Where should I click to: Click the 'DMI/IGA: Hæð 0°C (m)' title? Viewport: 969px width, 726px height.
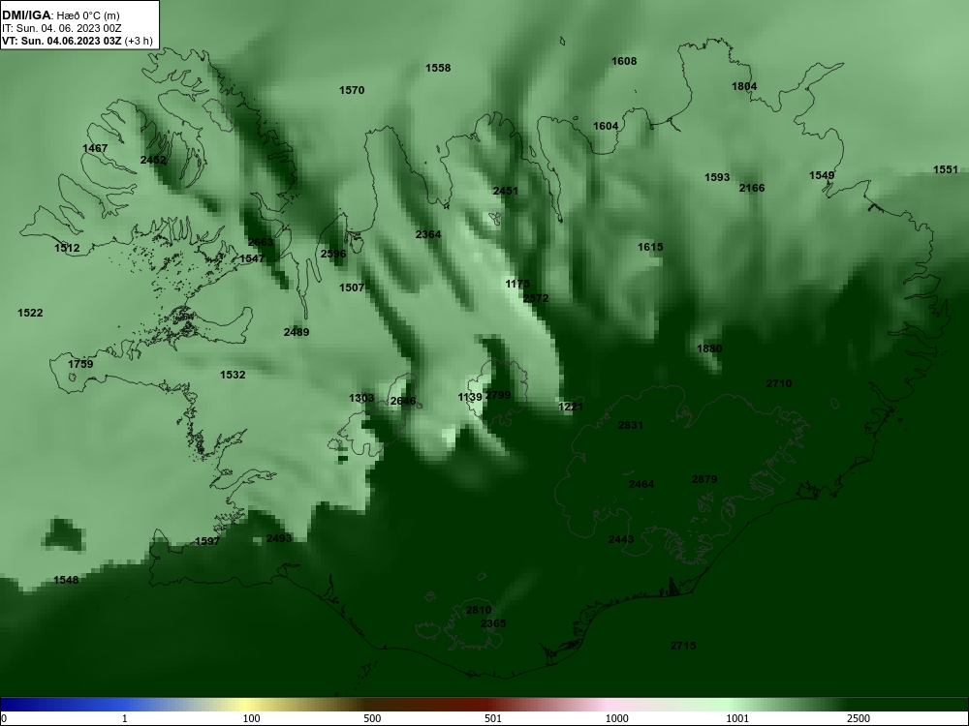[x=60, y=15]
